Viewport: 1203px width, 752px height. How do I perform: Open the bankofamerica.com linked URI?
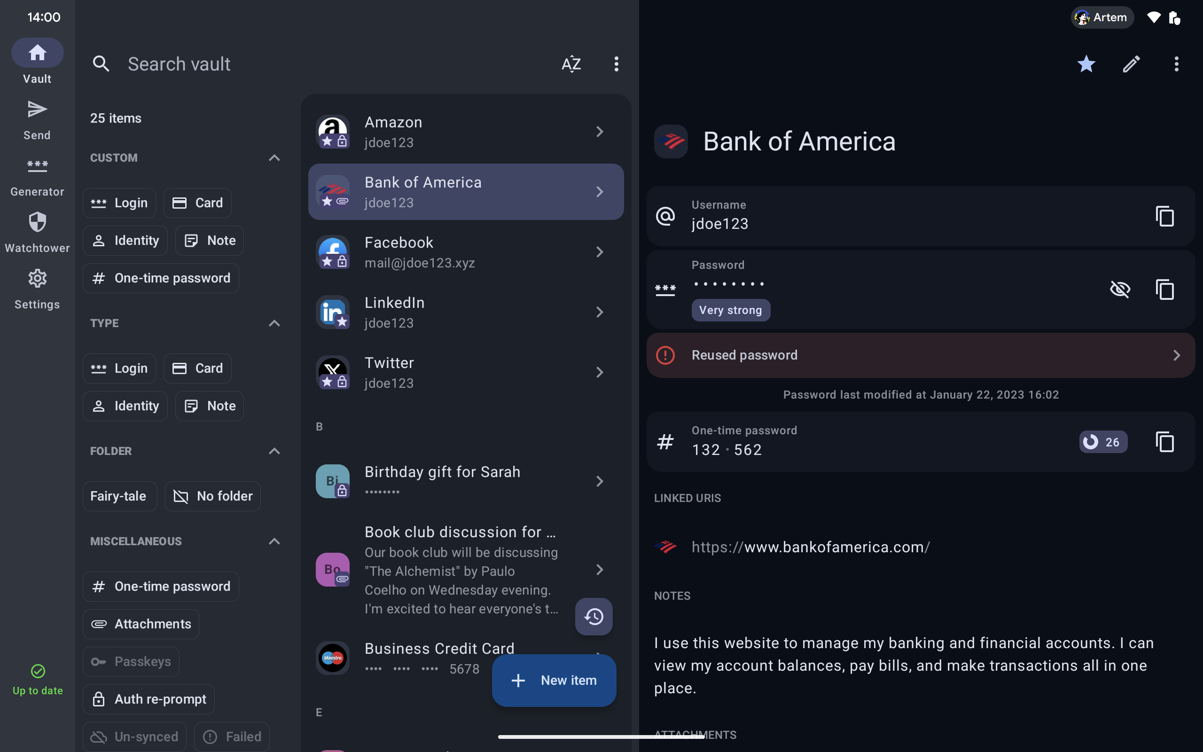[x=810, y=547]
